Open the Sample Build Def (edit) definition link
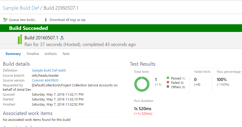 (49, 71)
